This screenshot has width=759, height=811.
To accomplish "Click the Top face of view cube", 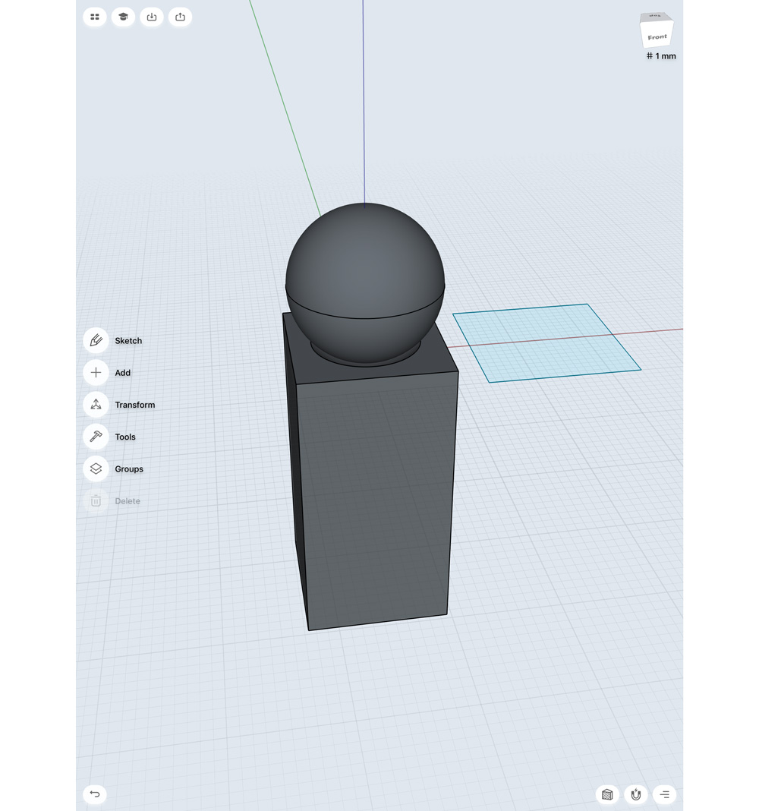I will pos(655,17).
